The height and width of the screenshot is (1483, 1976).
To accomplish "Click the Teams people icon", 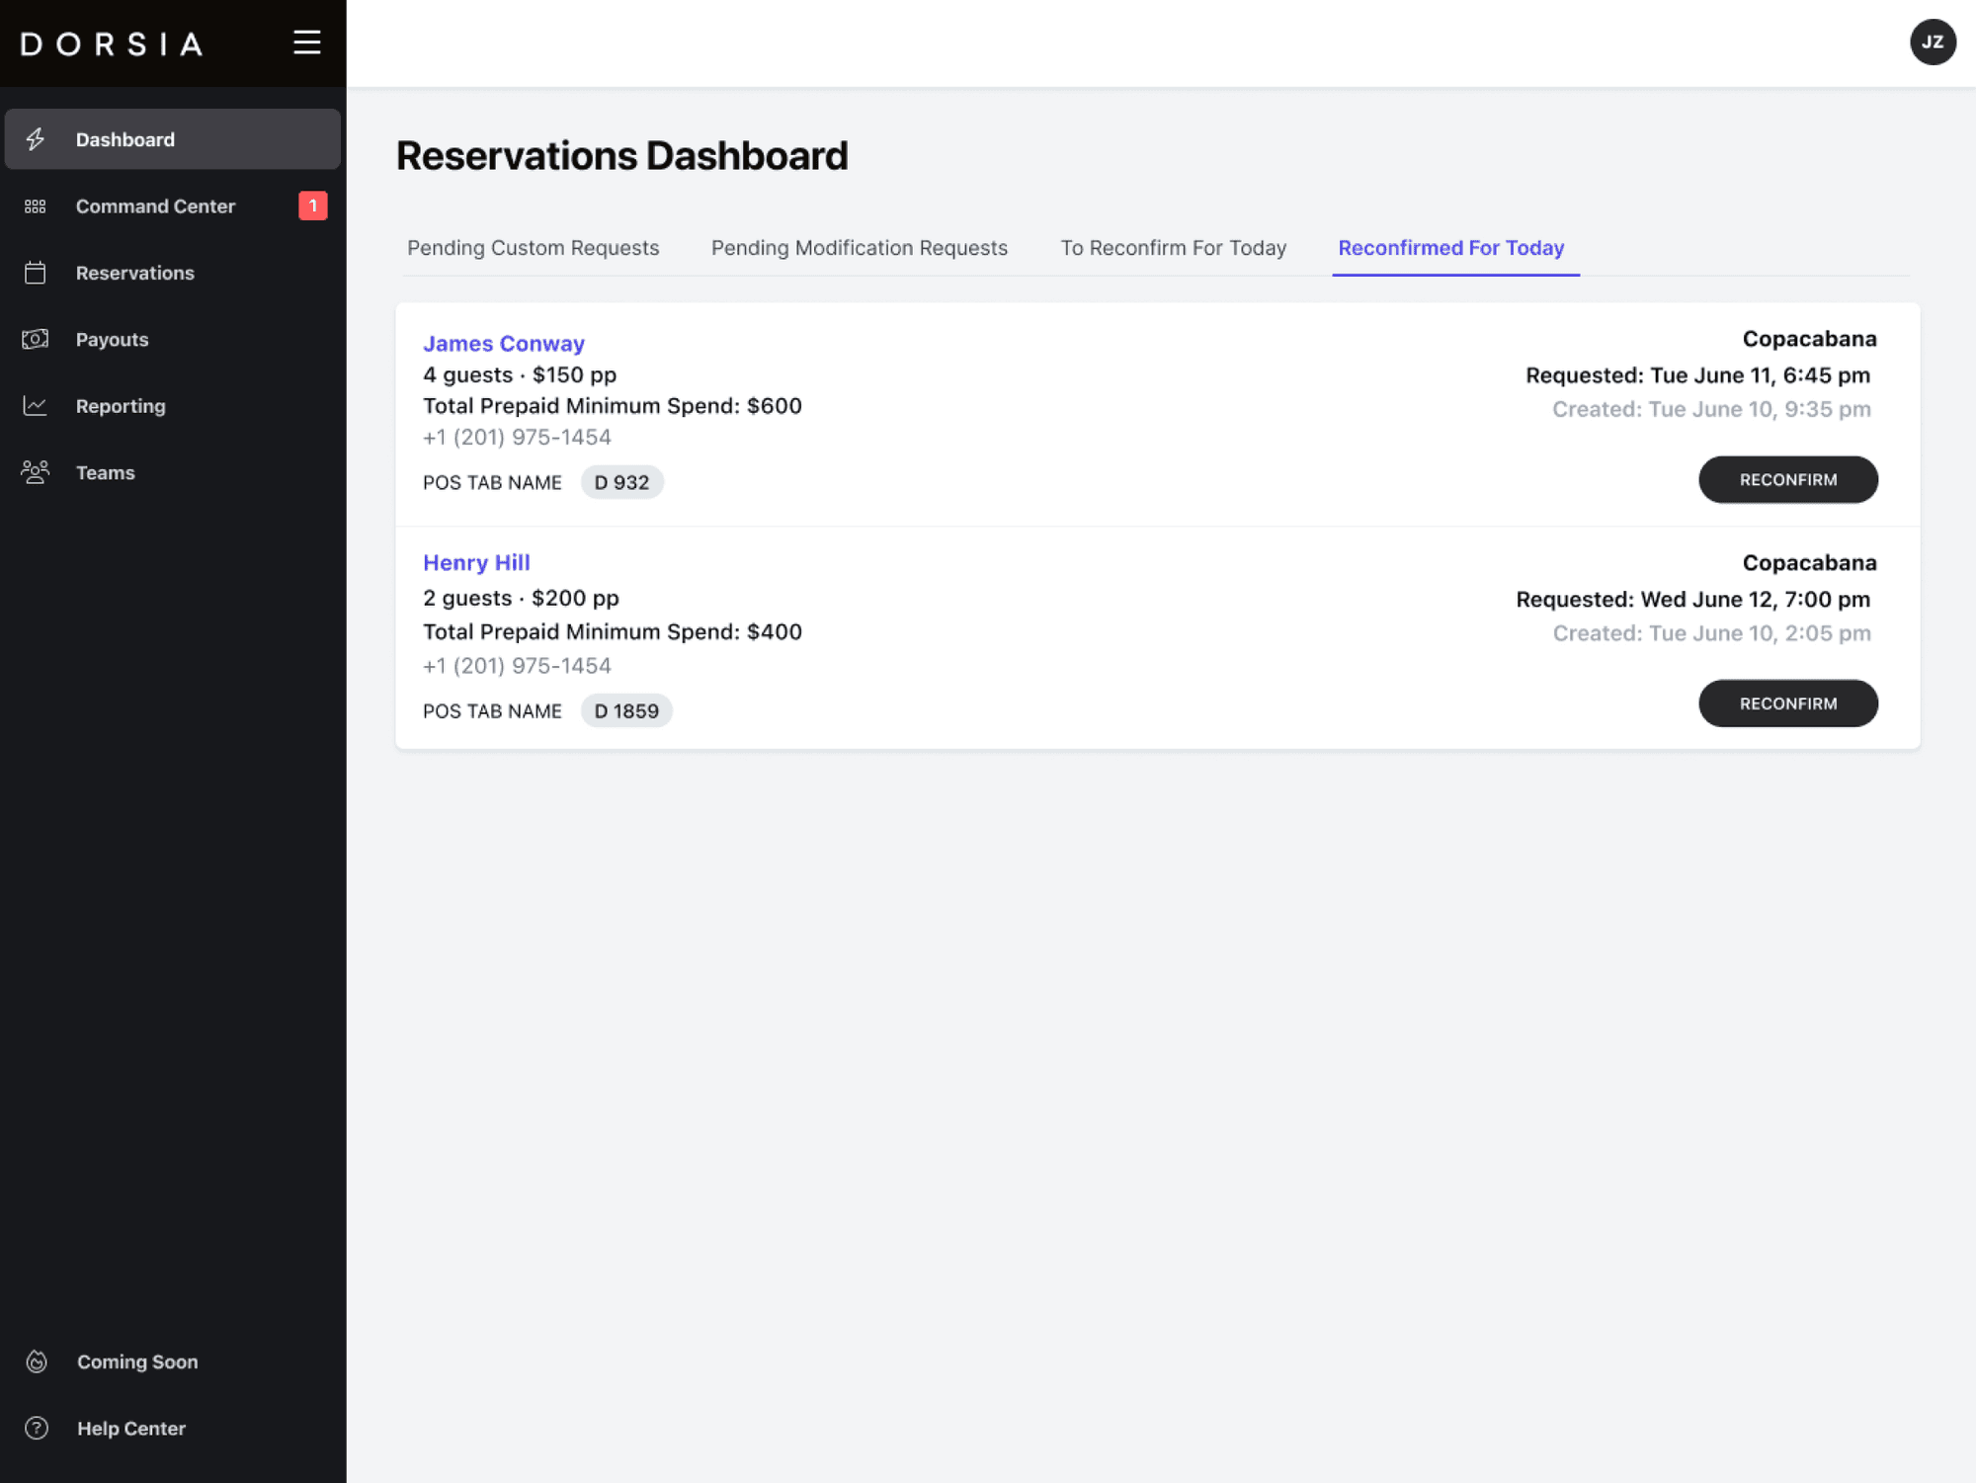I will point(36,472).
